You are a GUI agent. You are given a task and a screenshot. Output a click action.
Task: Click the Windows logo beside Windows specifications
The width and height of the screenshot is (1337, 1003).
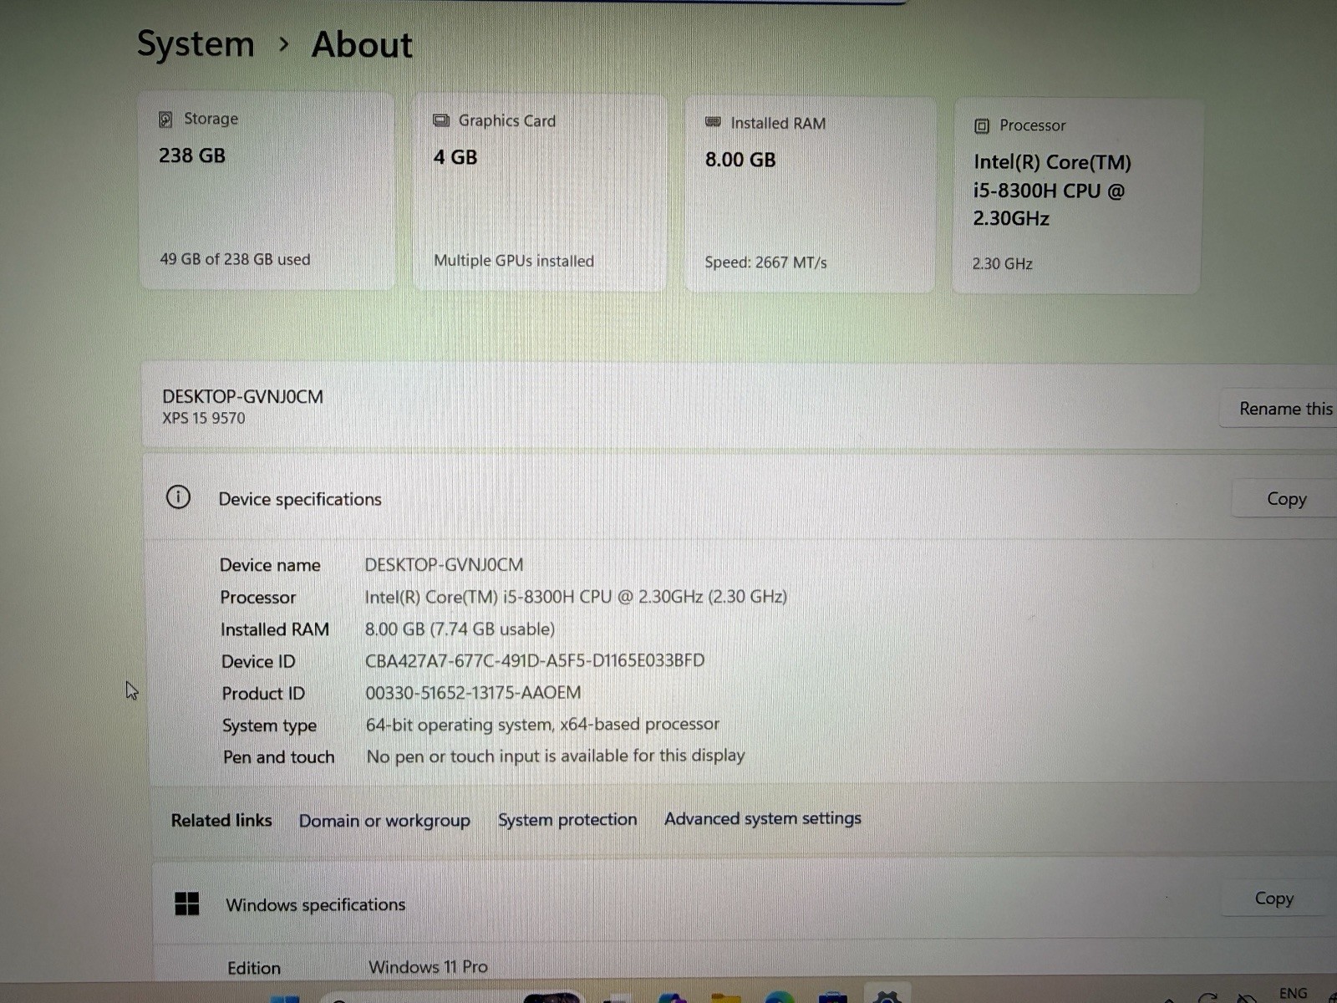(187, 904)
